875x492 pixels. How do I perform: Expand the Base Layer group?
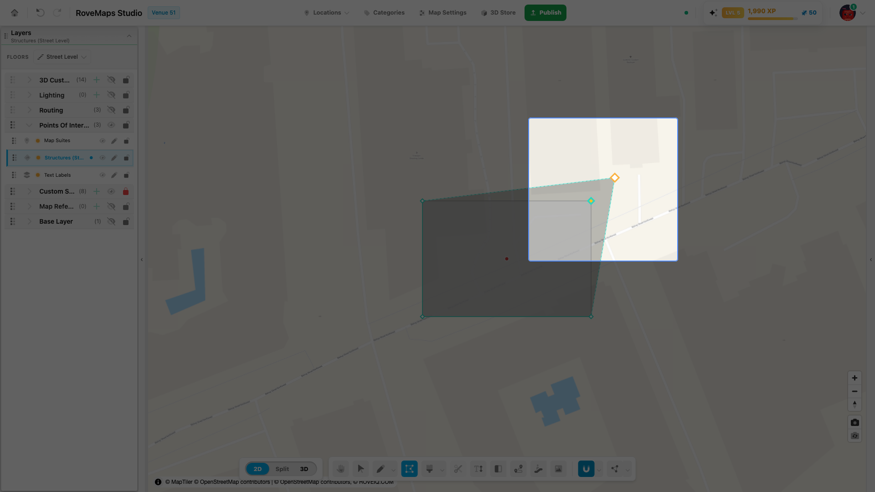(30, 221)
